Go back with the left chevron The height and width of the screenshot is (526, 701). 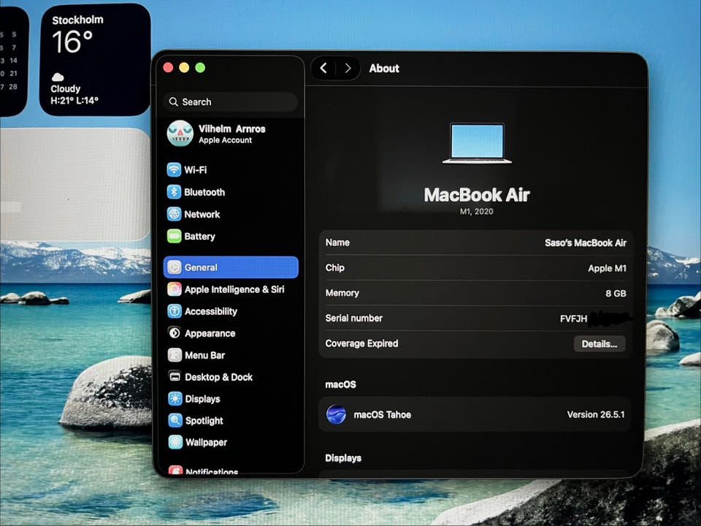(323, 68)
